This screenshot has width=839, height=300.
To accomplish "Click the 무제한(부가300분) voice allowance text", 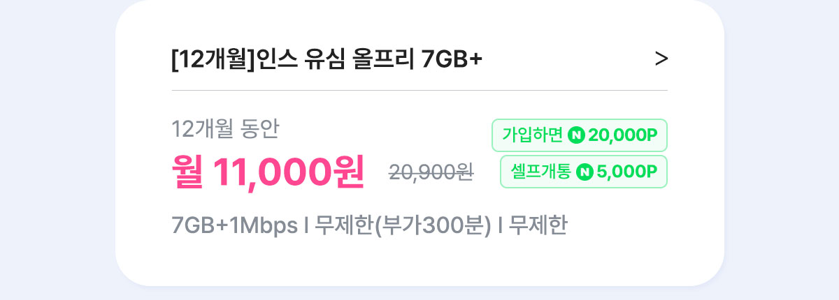I will pos(403,226).
